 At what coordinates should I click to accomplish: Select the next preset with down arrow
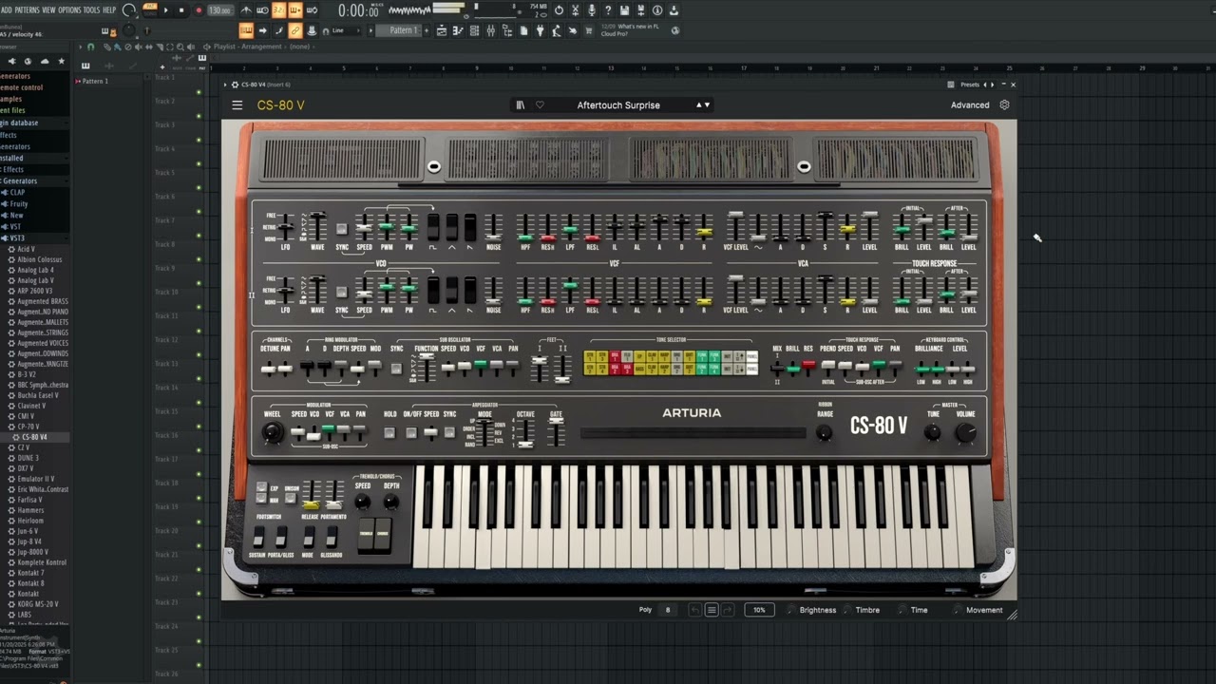point(707,105)
